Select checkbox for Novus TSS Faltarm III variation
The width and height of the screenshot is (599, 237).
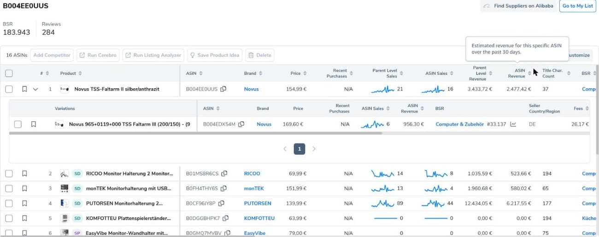coord(18,124)
